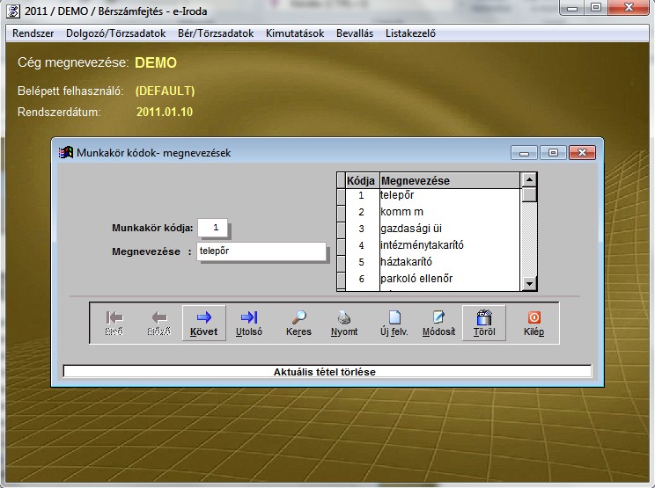Open the Listakezelő menu
This screenshot has height=488, width=655.
click(407, 33)
